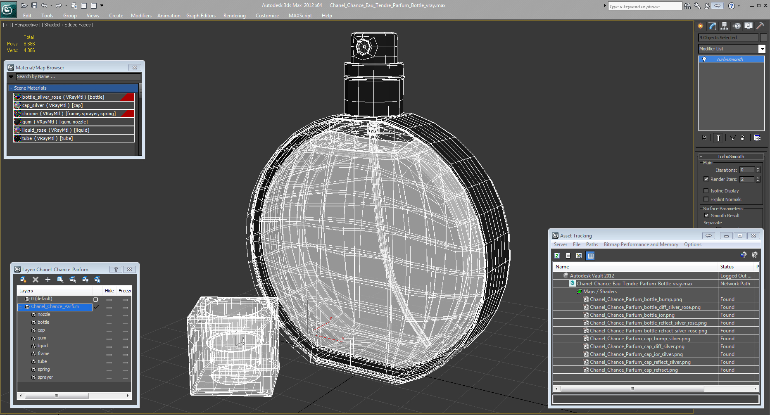Screen dimensions: 770x415
Task: Enable the Explicit Normals checkbox
Action: (x=706, y=199)
